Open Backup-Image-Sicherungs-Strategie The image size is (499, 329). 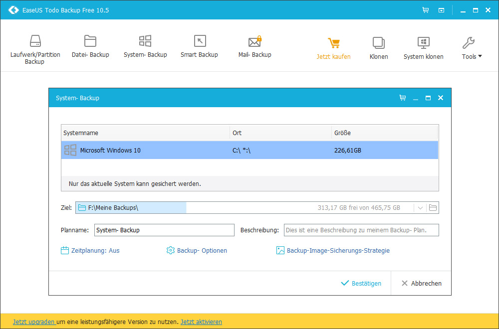(333, 250)
